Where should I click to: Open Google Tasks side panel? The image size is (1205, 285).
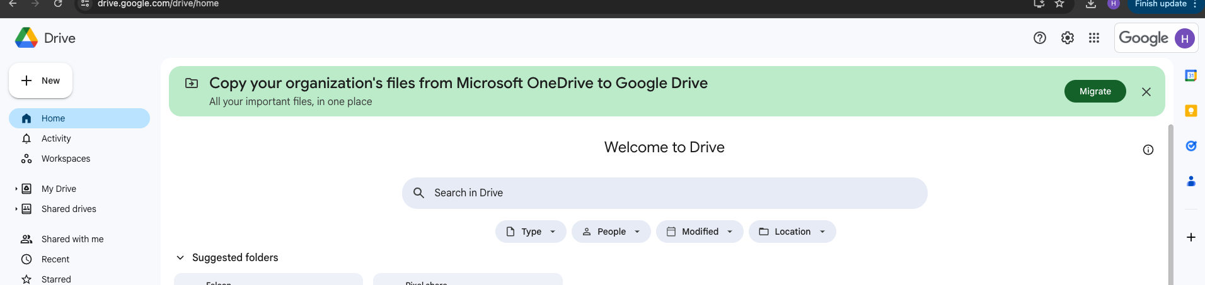[x=1191, y=146]
